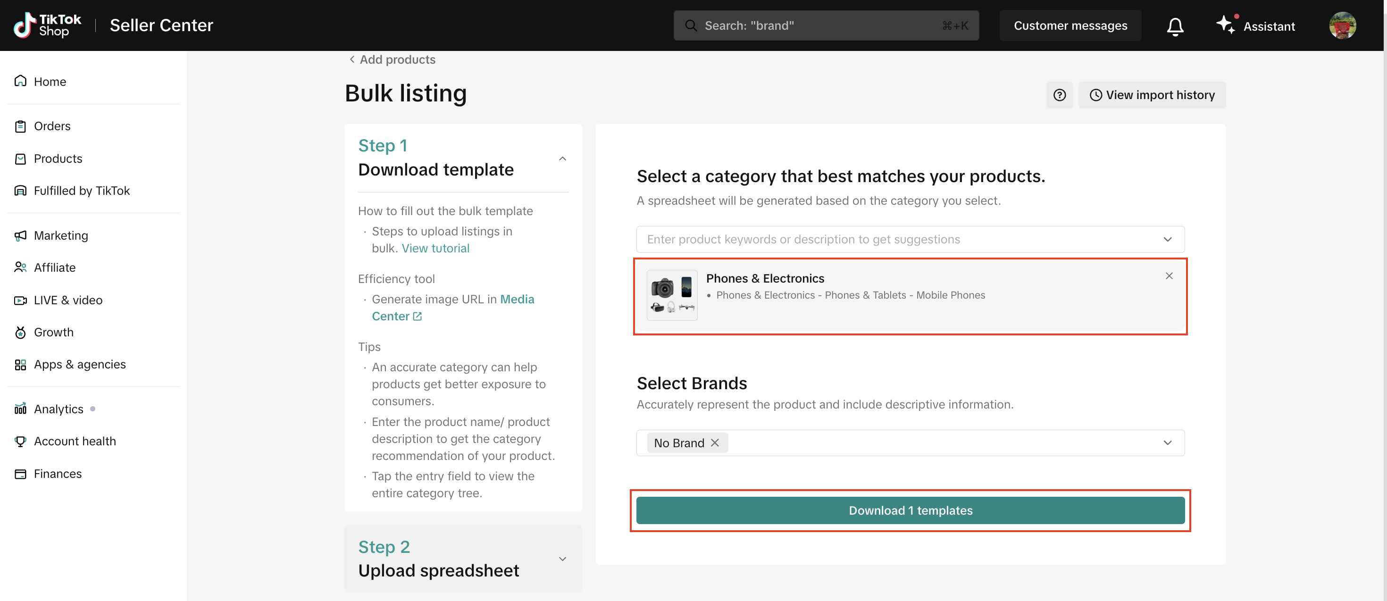Open the user profile avatar

[x=1342, y=25]
